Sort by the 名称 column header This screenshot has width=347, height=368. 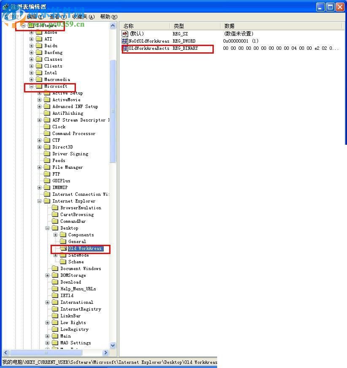145,26
